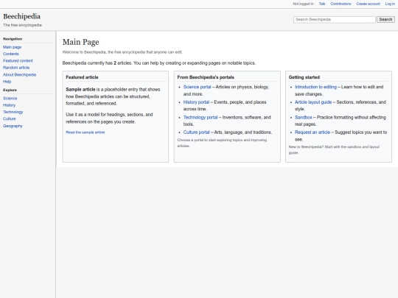
Task: Open the Log in link
Action: point(390,4)
